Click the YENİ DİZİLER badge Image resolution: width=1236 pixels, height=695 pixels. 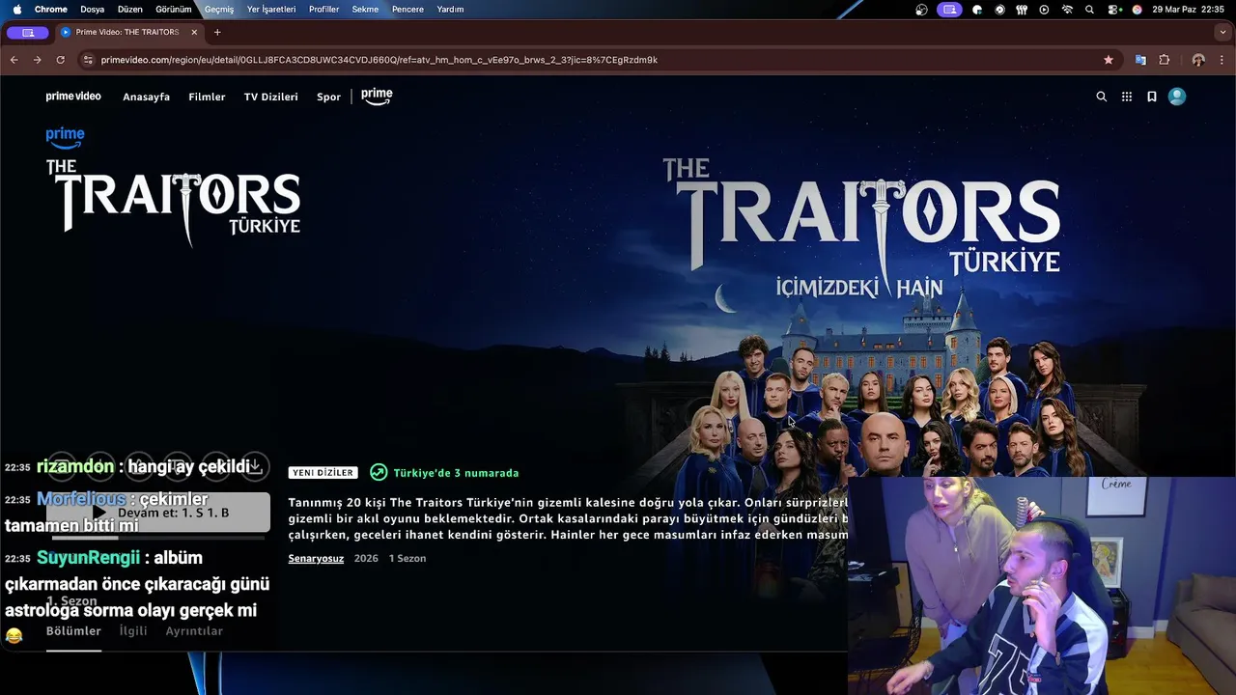[323, 473]
